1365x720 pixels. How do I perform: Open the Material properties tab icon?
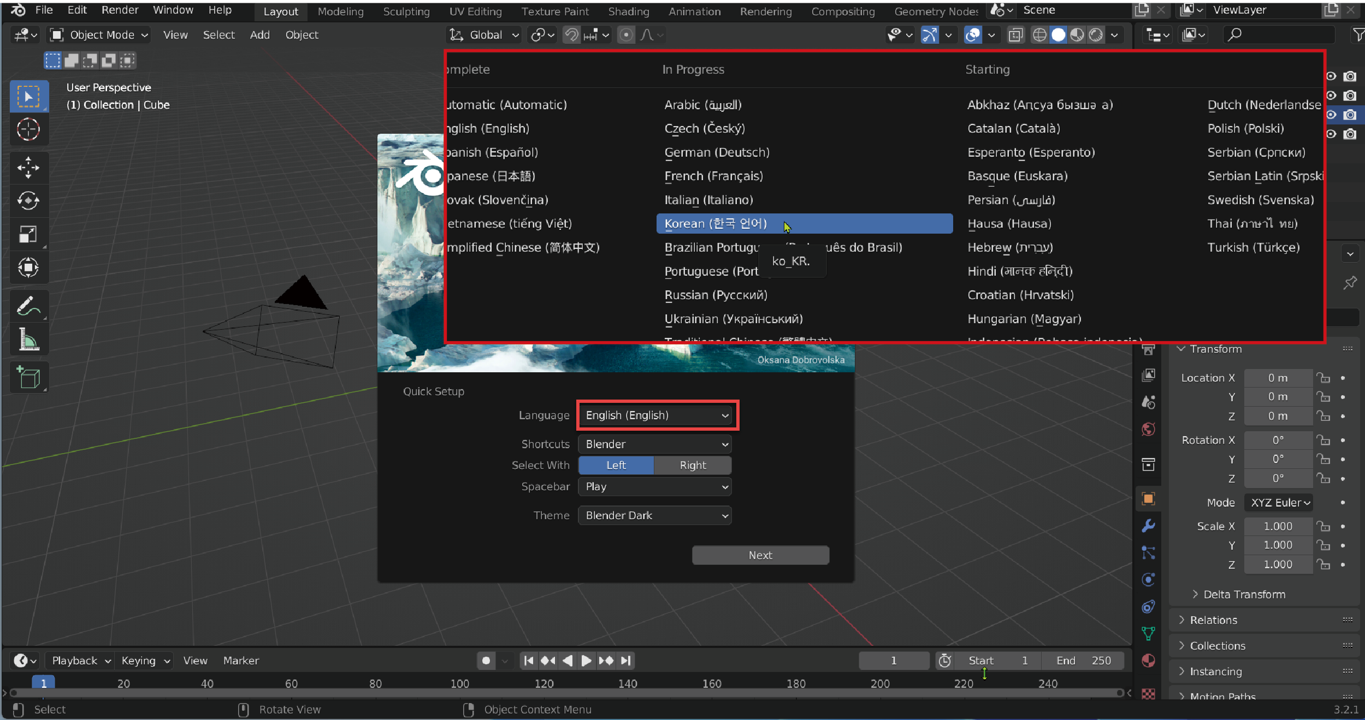[1148, 661]
